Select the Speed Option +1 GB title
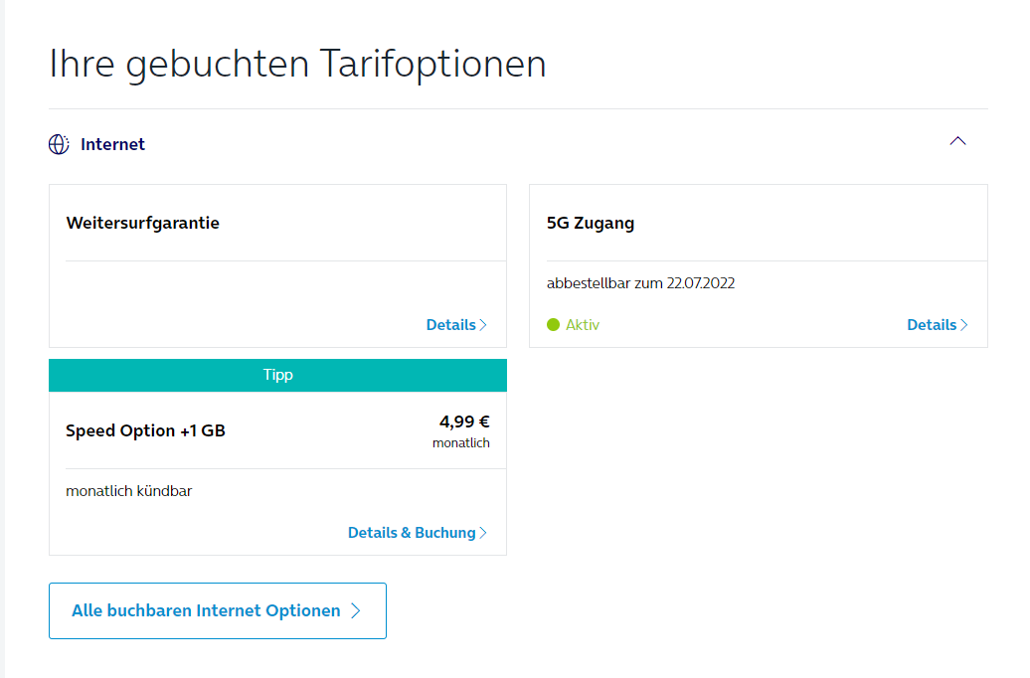This screenshot has height=678, width=1030. pyautogui.click(x=145, y=430)
